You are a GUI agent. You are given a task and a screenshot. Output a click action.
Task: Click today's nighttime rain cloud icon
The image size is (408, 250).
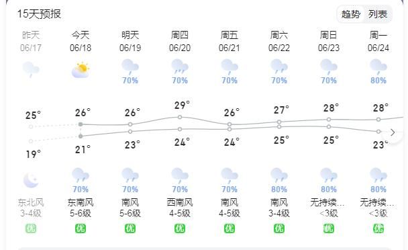click(81, 175)
